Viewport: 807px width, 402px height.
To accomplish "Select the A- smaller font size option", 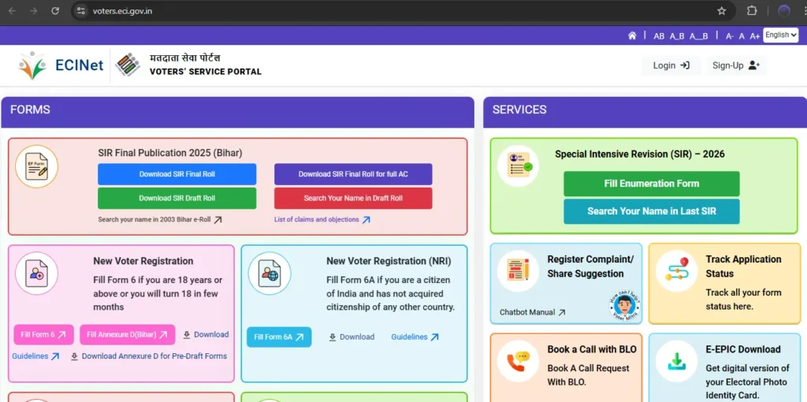I will 730,35.
